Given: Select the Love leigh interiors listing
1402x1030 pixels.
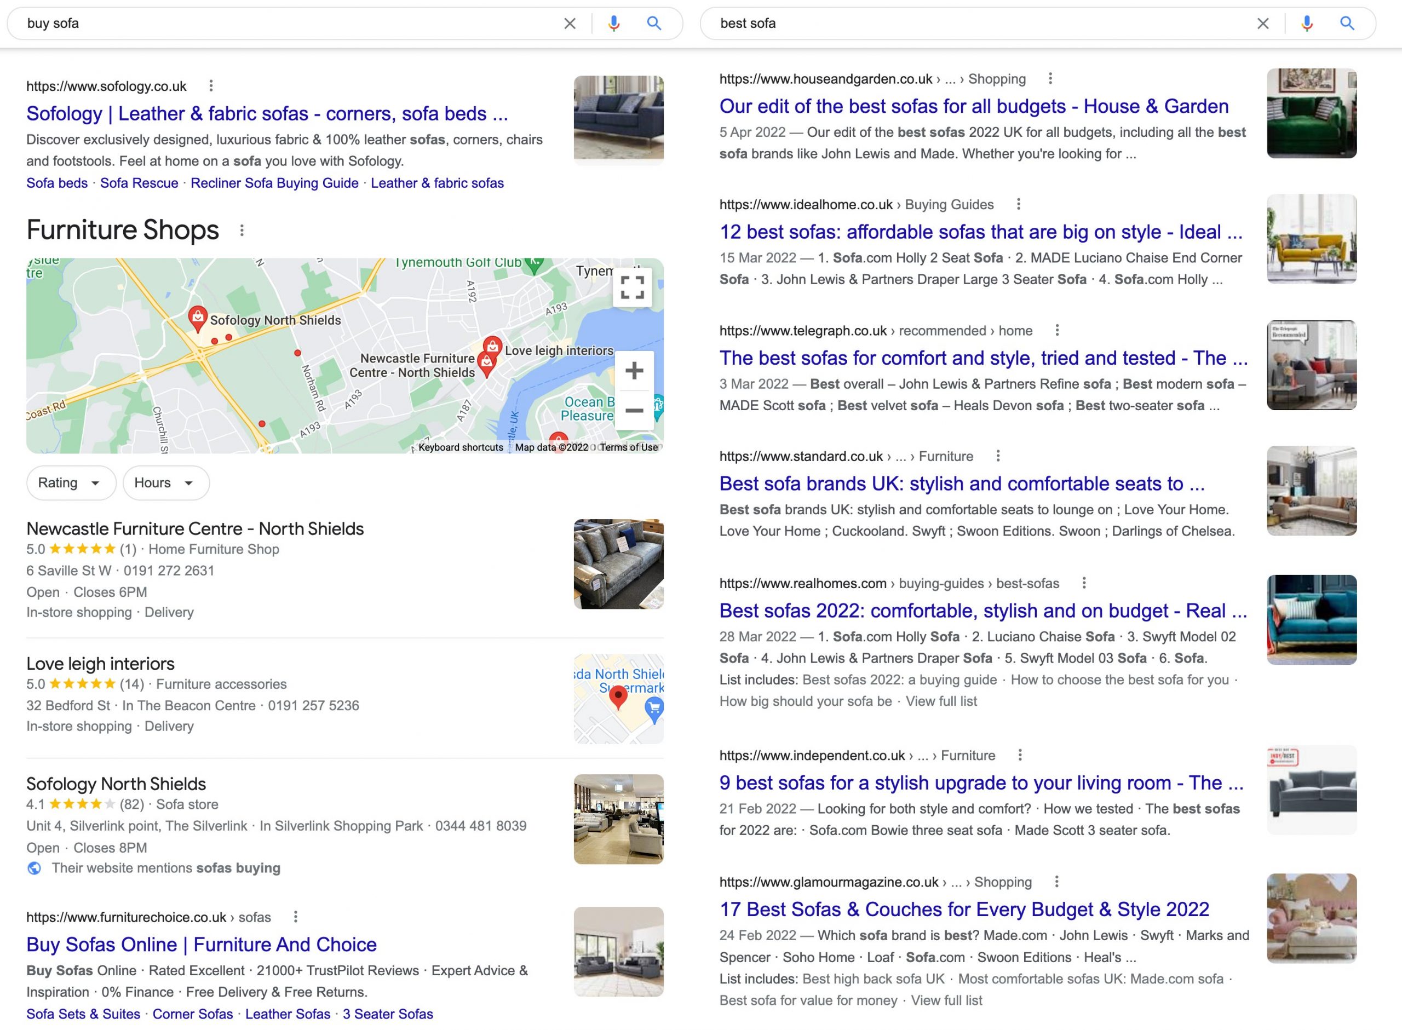Looking at the screenshot, I should pyautogui.click(x=100, y=663).
